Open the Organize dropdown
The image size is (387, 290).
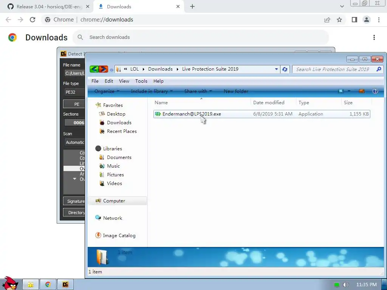click(107, 91)
